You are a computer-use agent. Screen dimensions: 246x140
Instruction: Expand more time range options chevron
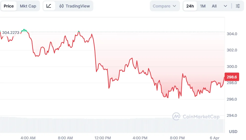tap(225, 6)
